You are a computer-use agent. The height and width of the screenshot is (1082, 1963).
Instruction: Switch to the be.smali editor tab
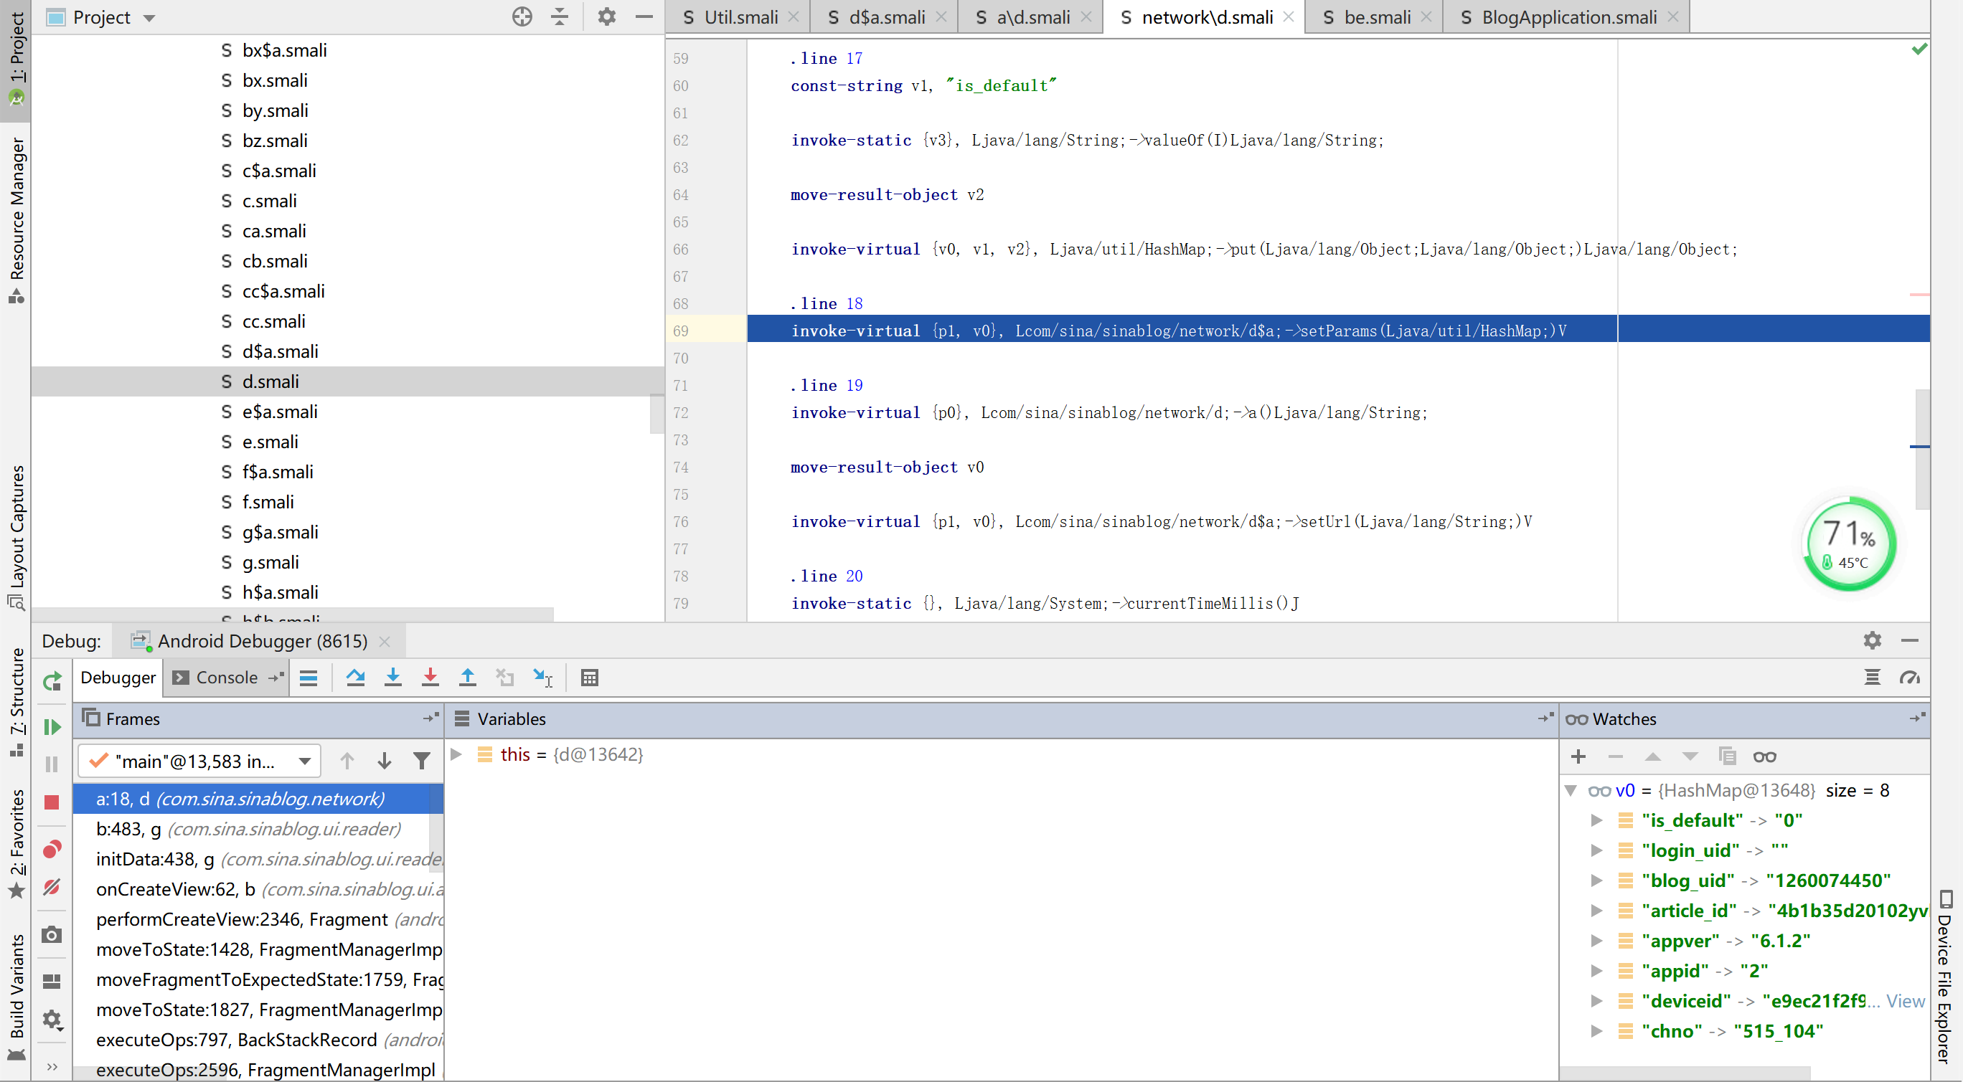(1376, 16)
